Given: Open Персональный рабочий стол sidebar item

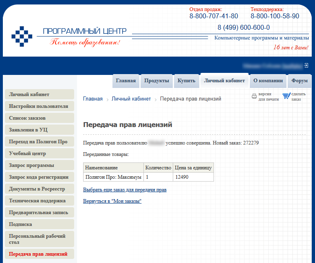Looking at the screenshot, I should [x=40, y=239].
